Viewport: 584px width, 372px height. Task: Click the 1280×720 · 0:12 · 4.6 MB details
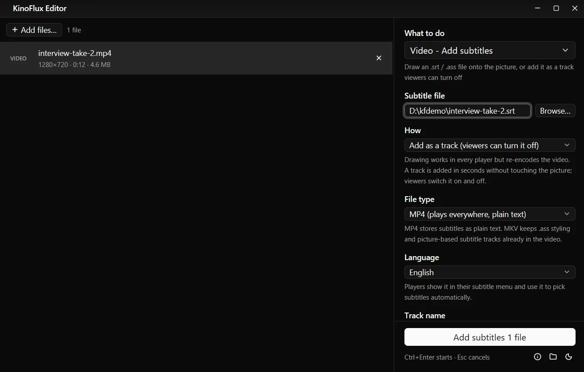click(x=74, y=65)
